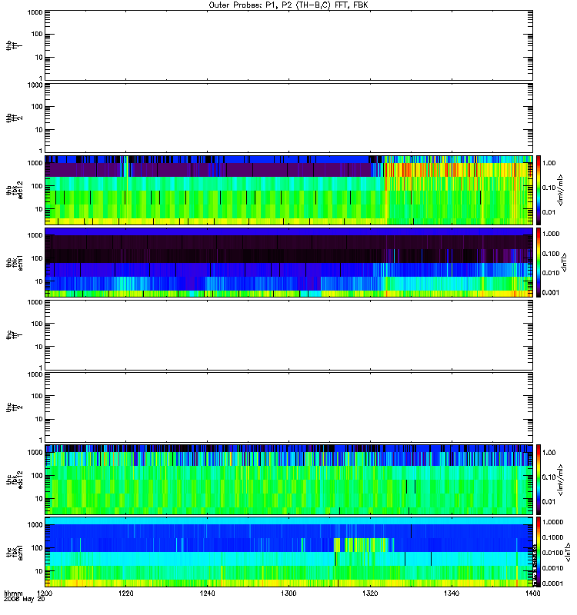
Task: Click the empty thb fff 1 panel
Action: [x=289, y=45]
